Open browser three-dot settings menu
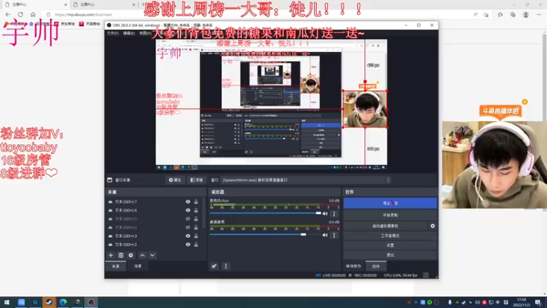 click(x=539, y=14)
